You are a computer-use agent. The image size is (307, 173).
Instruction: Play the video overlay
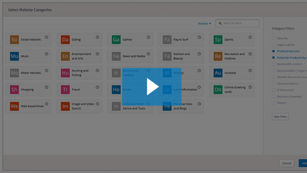152,87
